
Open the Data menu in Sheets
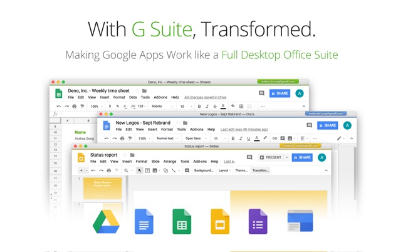click(x=133, y=97)
